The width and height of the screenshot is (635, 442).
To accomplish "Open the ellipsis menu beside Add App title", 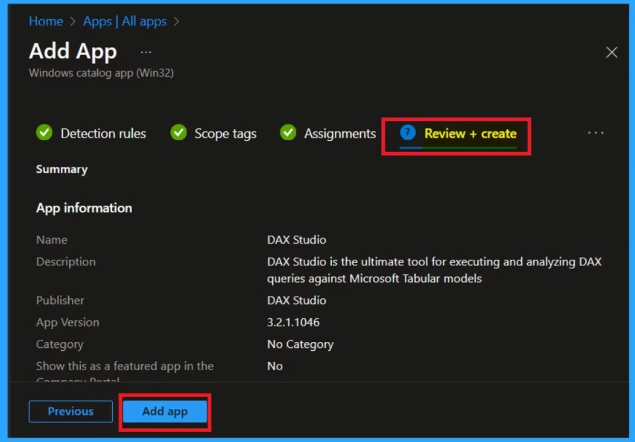I will coord(146,52).
